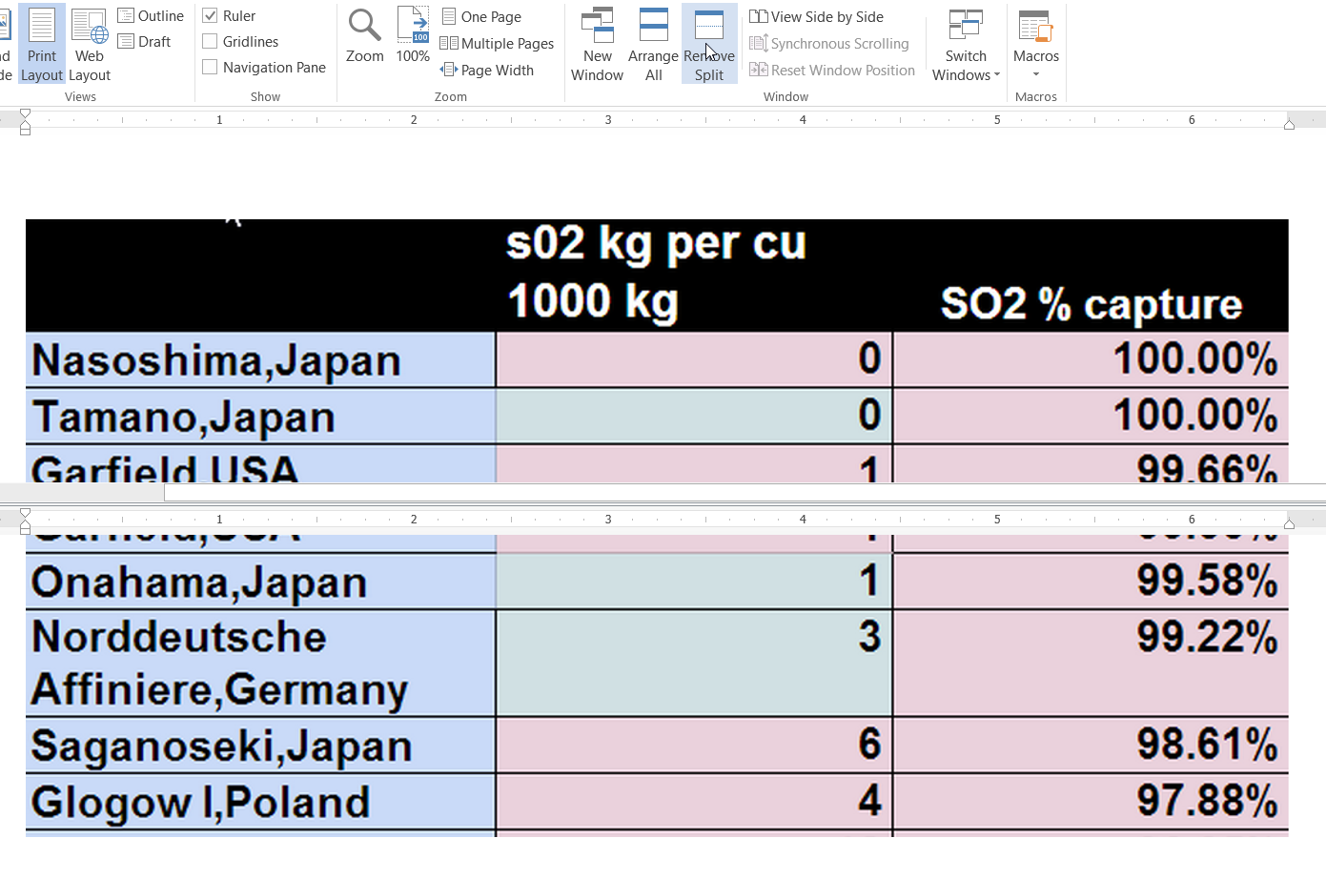Enable the Navigation Pane checkbox
The width and height of the screenshot is (1326, 879).
tap(211, 68)
